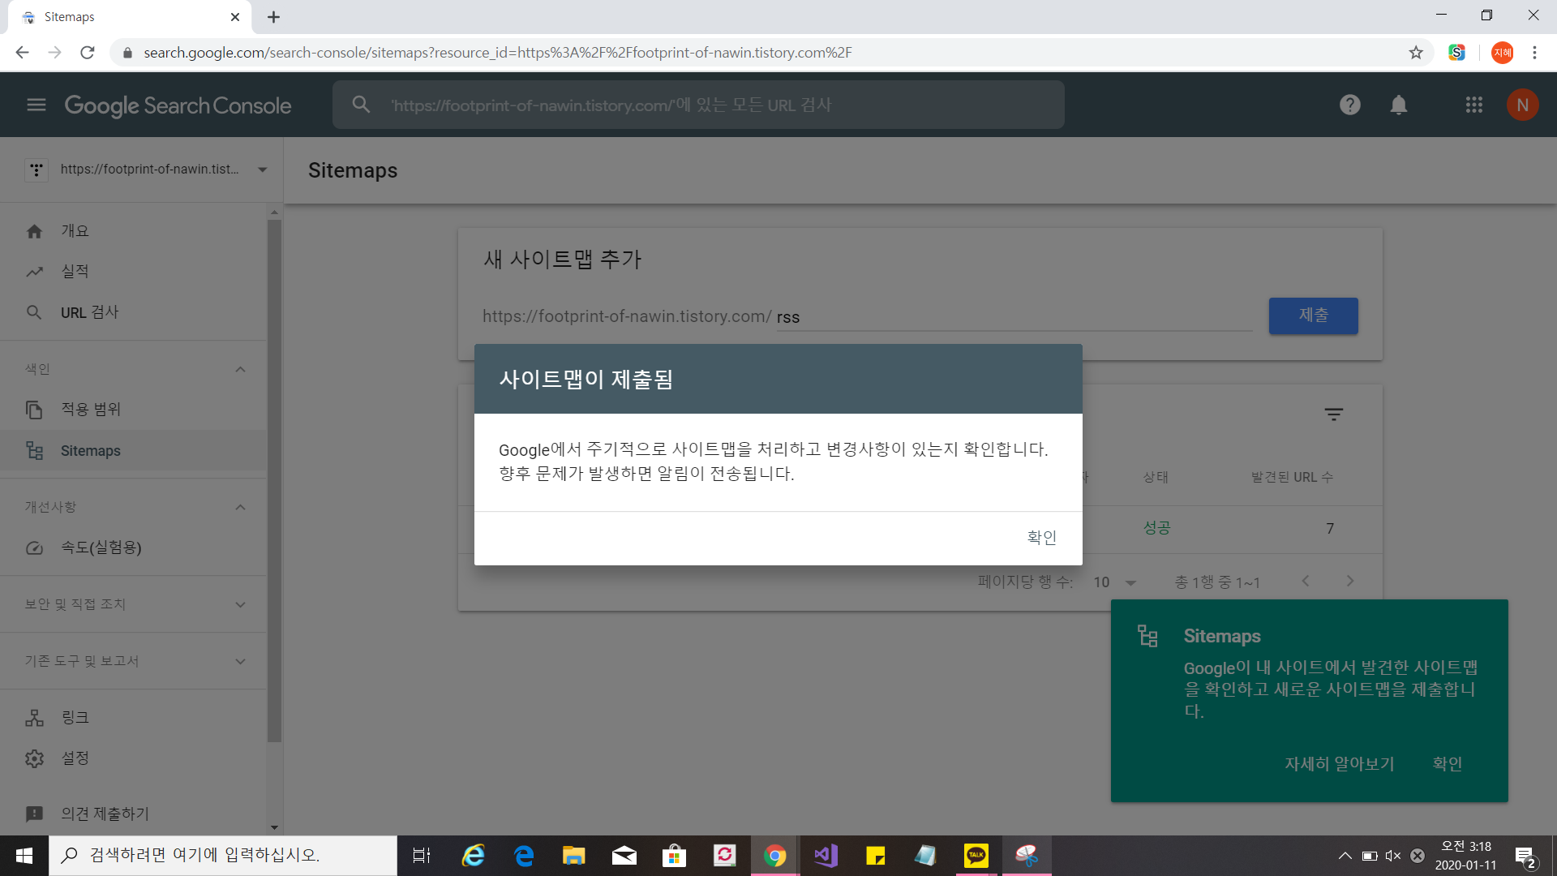
Task: Click the 개요 home icon
Action: tap(34, 231)
